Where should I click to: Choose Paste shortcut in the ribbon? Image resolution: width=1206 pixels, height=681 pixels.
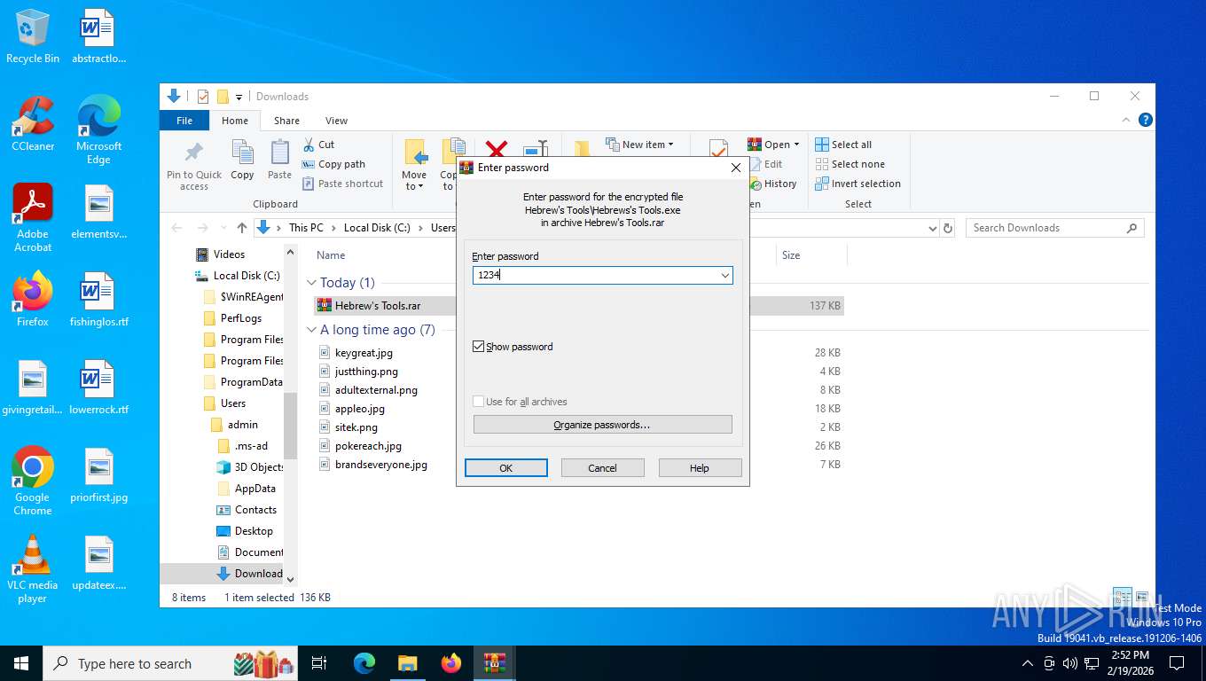point(342,184)
